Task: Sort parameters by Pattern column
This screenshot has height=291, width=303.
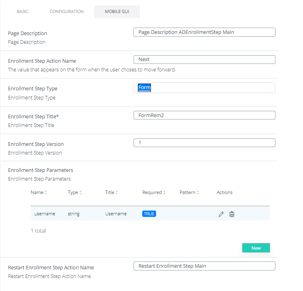Action: coord(189,192)
